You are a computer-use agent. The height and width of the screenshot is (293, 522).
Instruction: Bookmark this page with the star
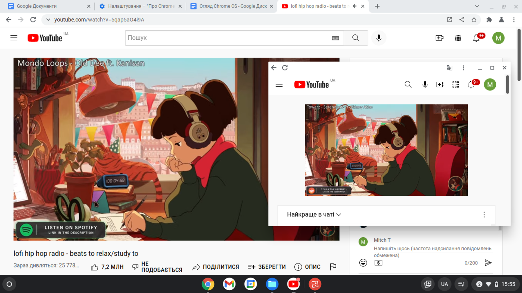[474, 20]
